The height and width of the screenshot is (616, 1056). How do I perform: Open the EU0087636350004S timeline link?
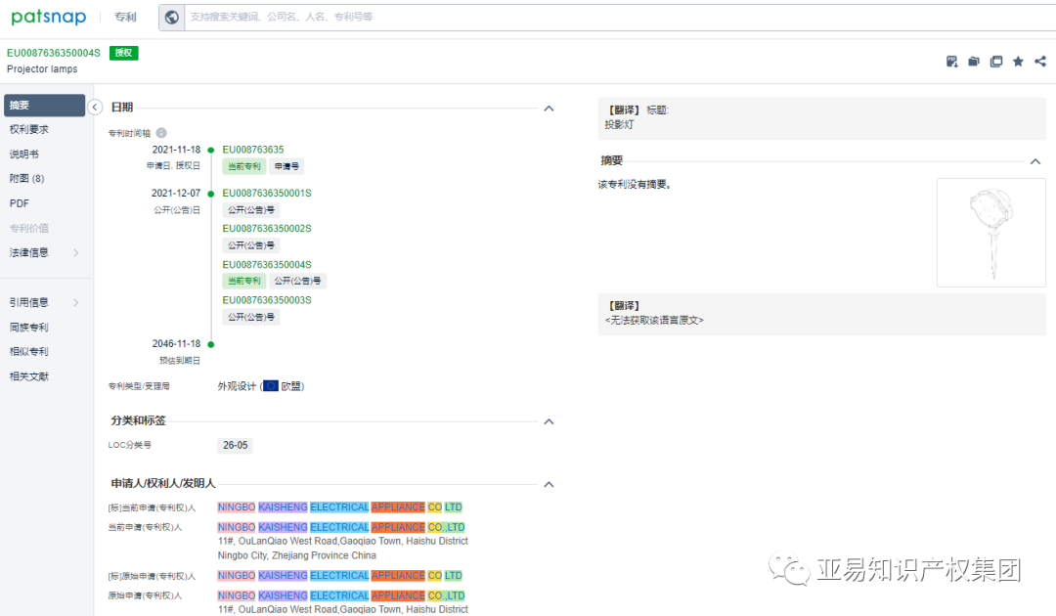[x=267, y=265]
